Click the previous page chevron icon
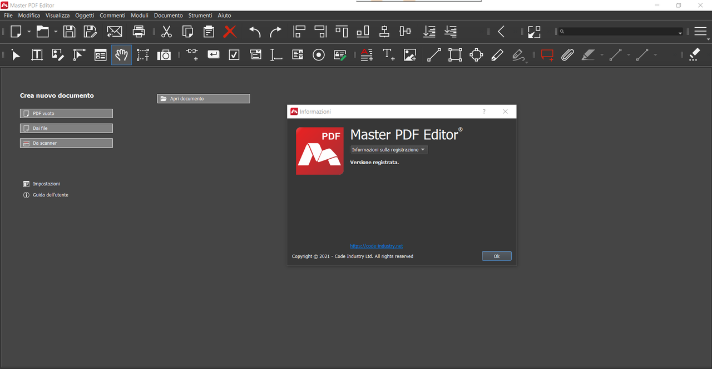712x369 pixels. (501, 32)
